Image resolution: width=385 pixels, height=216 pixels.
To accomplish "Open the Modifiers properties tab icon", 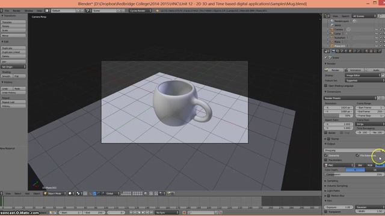I will click(359, 51).
